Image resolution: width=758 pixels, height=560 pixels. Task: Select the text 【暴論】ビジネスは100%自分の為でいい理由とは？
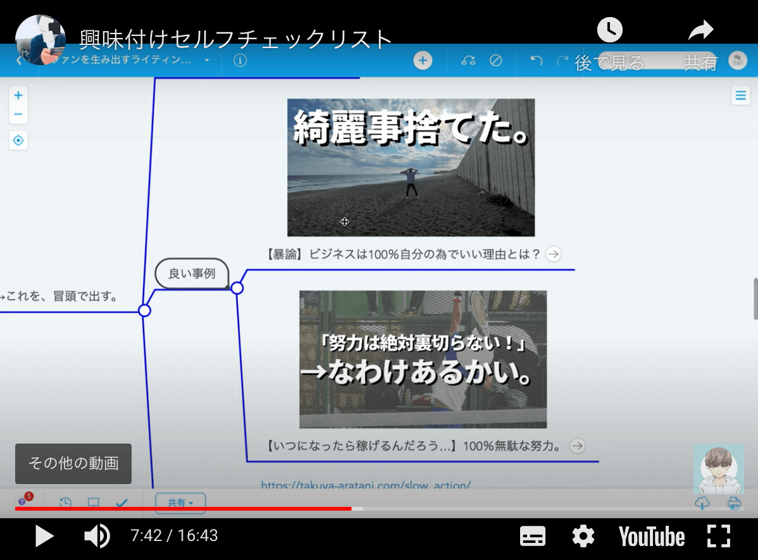click(403, 254)
